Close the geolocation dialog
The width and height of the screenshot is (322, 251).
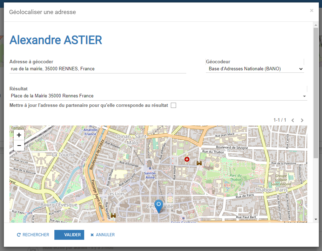pyautogui.click(x=311, y=10)
